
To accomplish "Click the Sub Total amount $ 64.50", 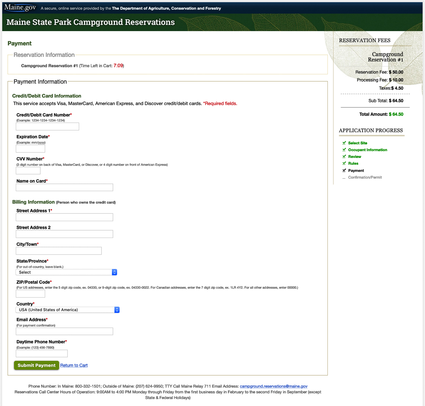I will (396, 101).
